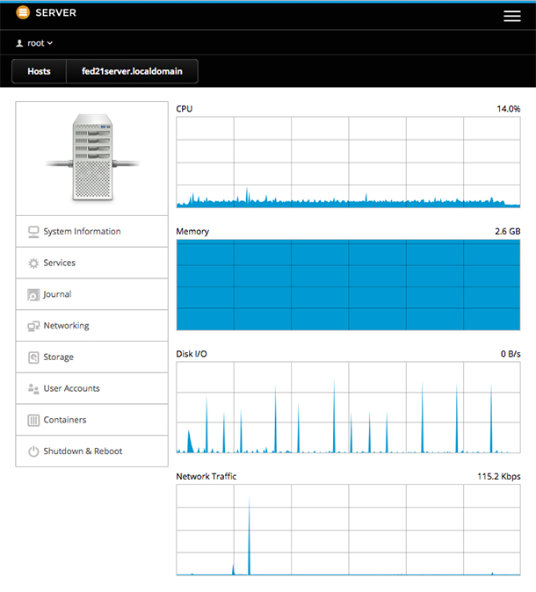This screenshot has height=592, width=536.
Task: Click the power icon for Shutdown
Action: pyautogui.click(x=33, y=451)
